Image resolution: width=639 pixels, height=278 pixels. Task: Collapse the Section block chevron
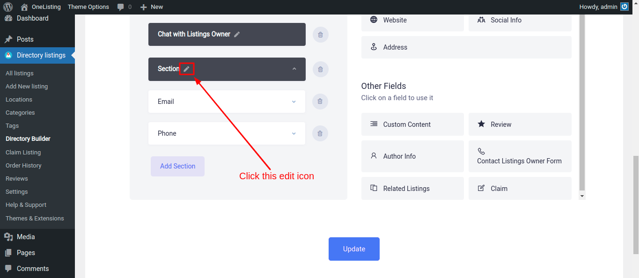point(294,69)
